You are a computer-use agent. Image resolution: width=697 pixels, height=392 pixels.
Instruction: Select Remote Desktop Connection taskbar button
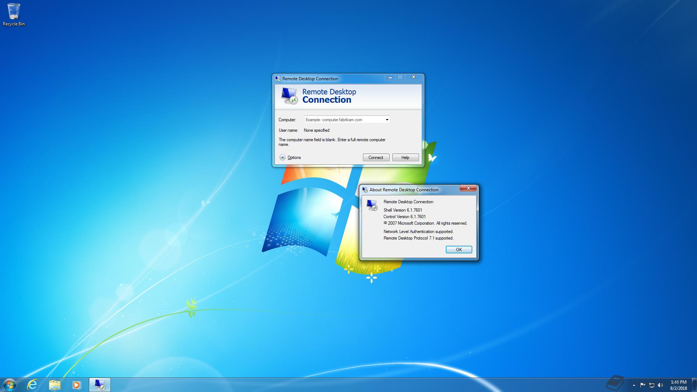tap(99, 385)
